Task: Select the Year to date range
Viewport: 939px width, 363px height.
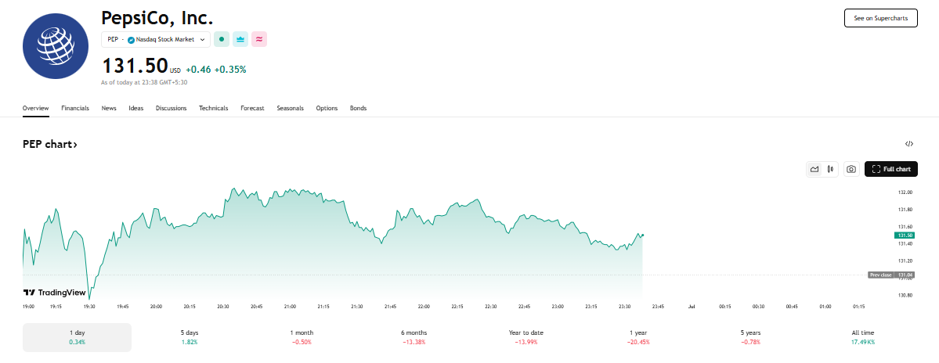Action: click(x=527, y=337)
